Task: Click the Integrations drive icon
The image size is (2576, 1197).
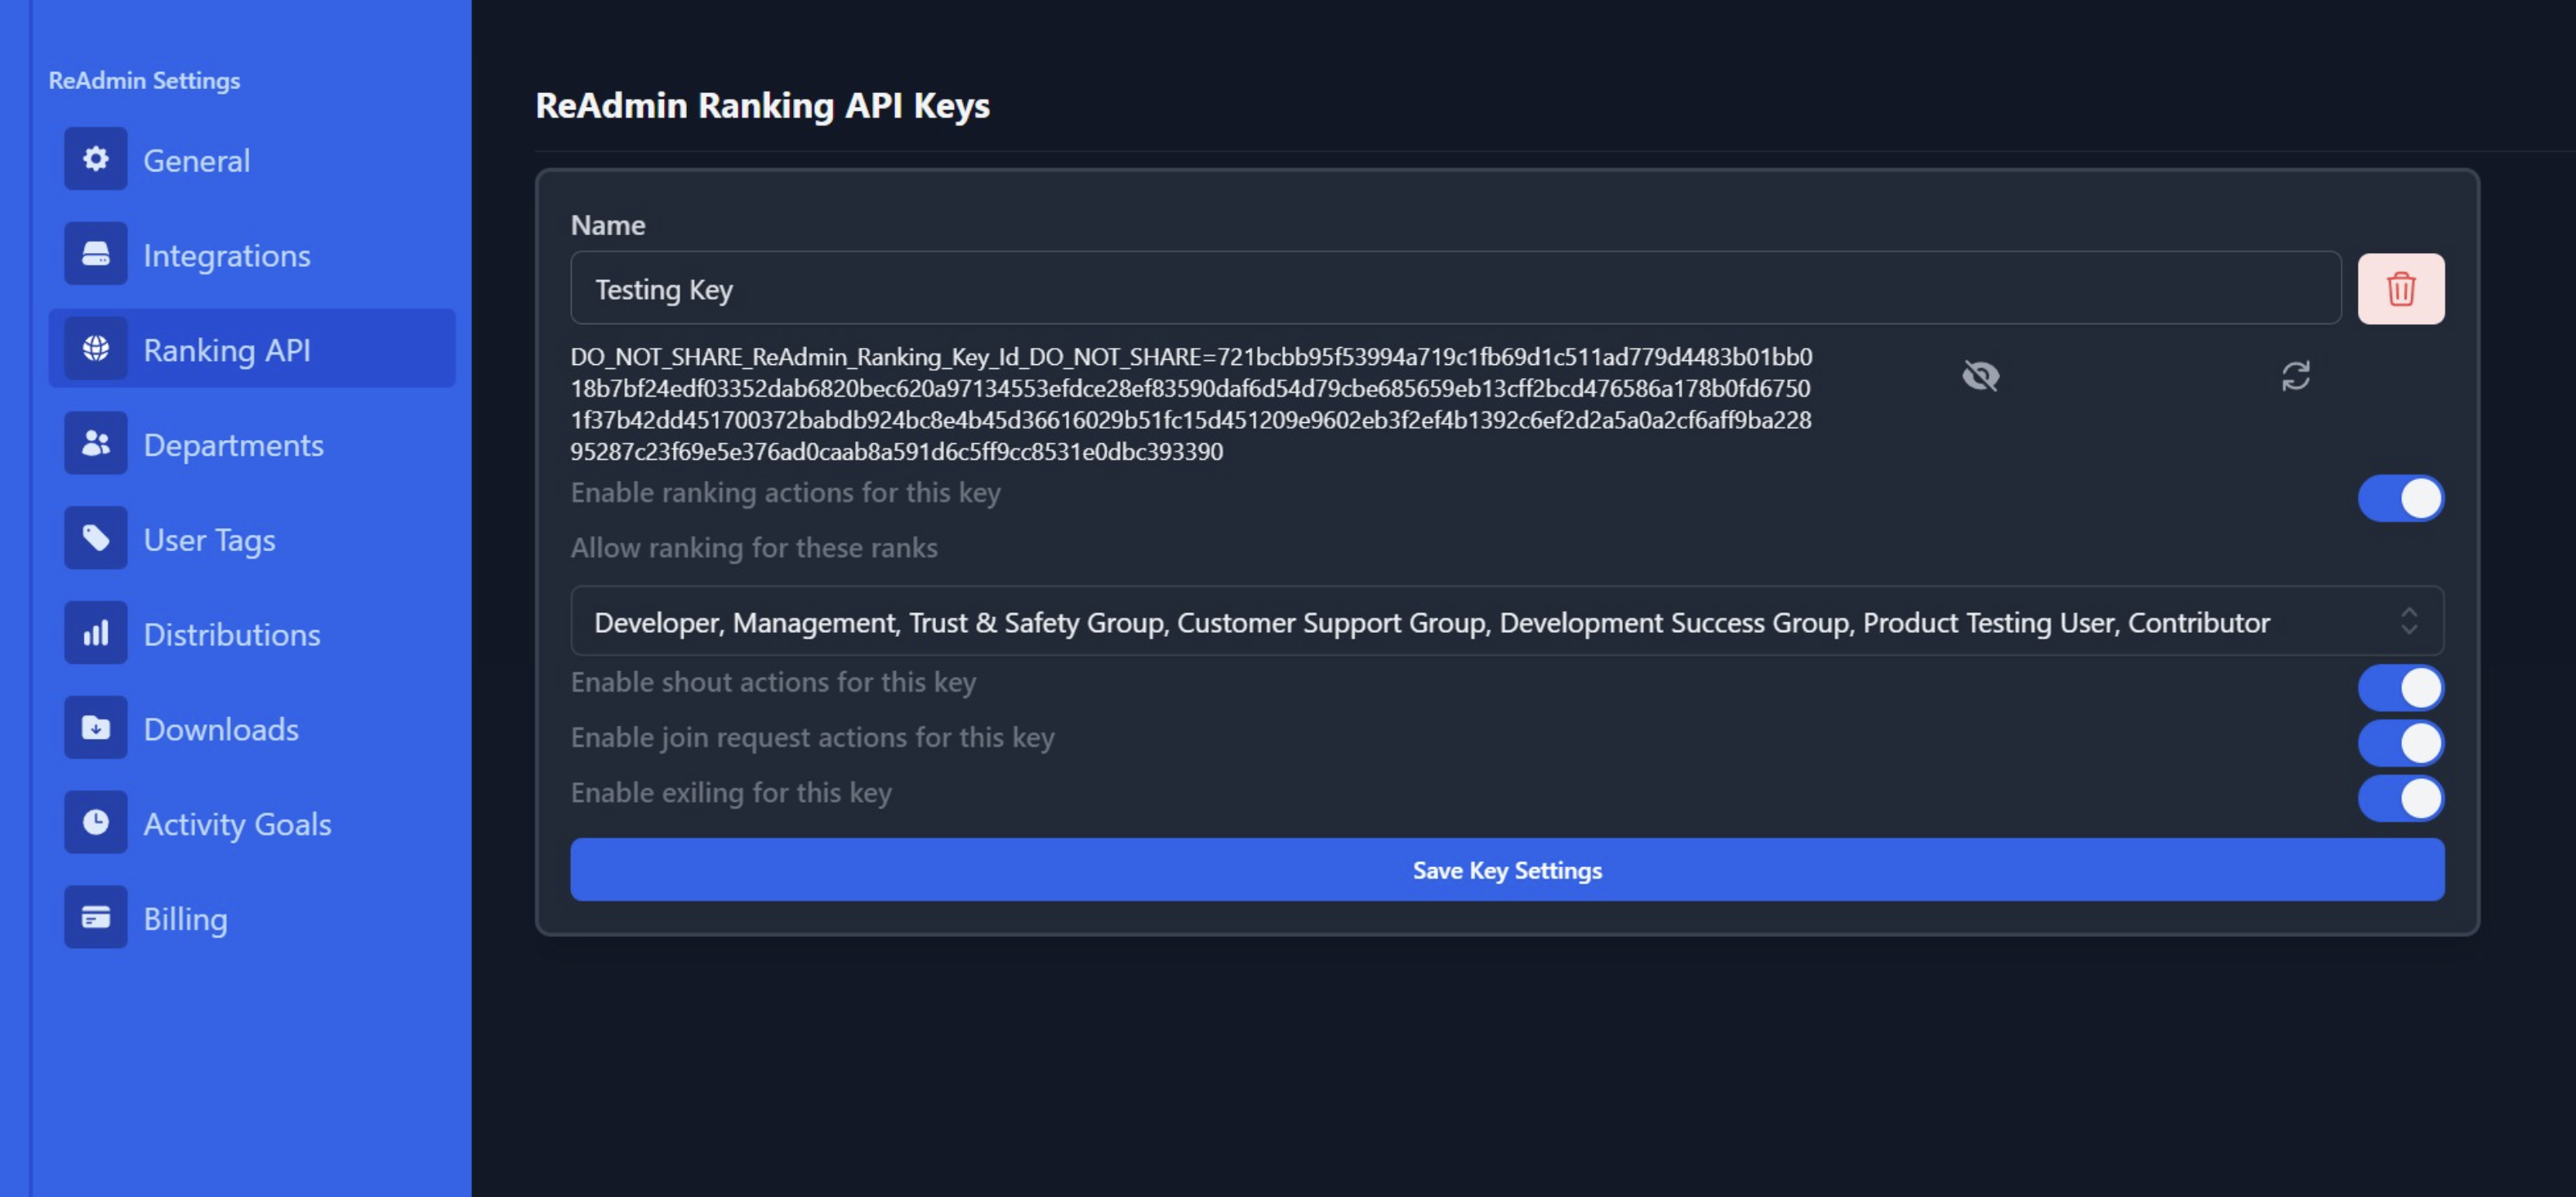Action: click(x=96, y=254)
